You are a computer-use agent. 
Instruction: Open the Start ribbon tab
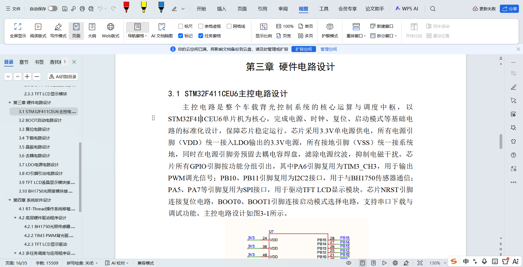[201, 9]
